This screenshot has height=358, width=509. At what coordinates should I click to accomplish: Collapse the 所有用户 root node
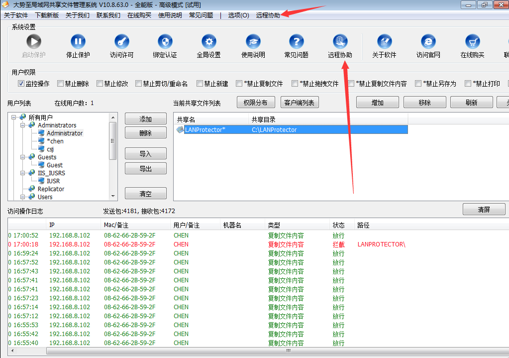click(13, 118)
